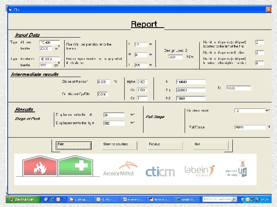Click the ArcelorMittal logo
Image resolution: width=277 pixels, height=207 pixels.
120,169
